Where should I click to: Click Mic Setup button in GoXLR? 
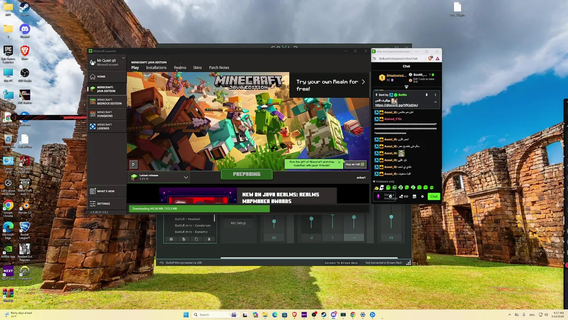click(238, 223)
